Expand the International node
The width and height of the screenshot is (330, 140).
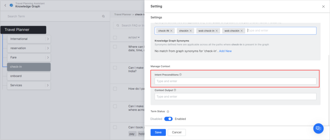coord(47,39)
